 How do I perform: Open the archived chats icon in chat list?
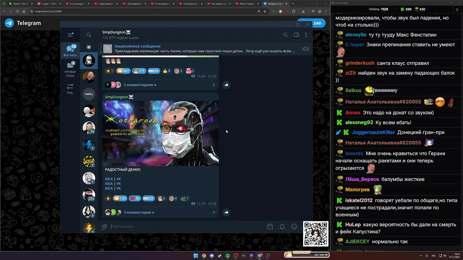pos(89,47)
